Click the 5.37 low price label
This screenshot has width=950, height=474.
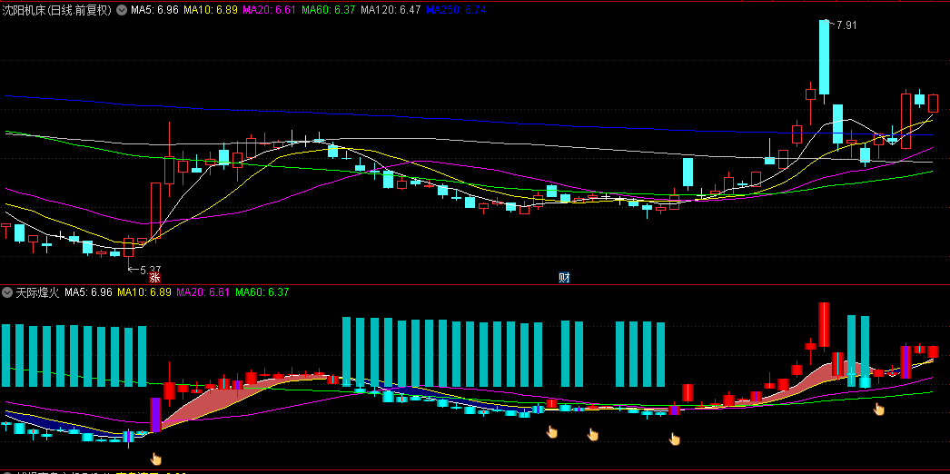tap(150, 270)
